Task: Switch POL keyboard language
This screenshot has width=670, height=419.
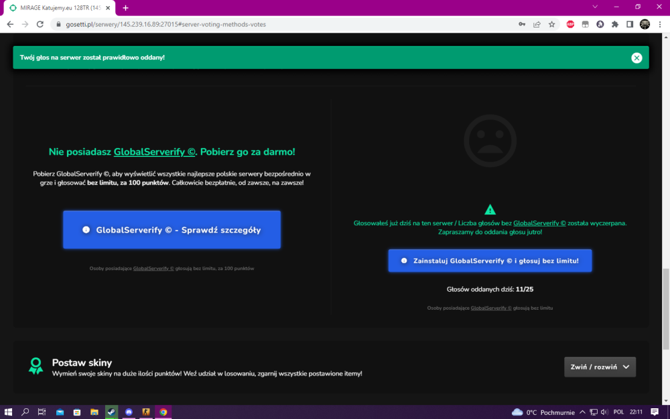Action: pos(618,412)
